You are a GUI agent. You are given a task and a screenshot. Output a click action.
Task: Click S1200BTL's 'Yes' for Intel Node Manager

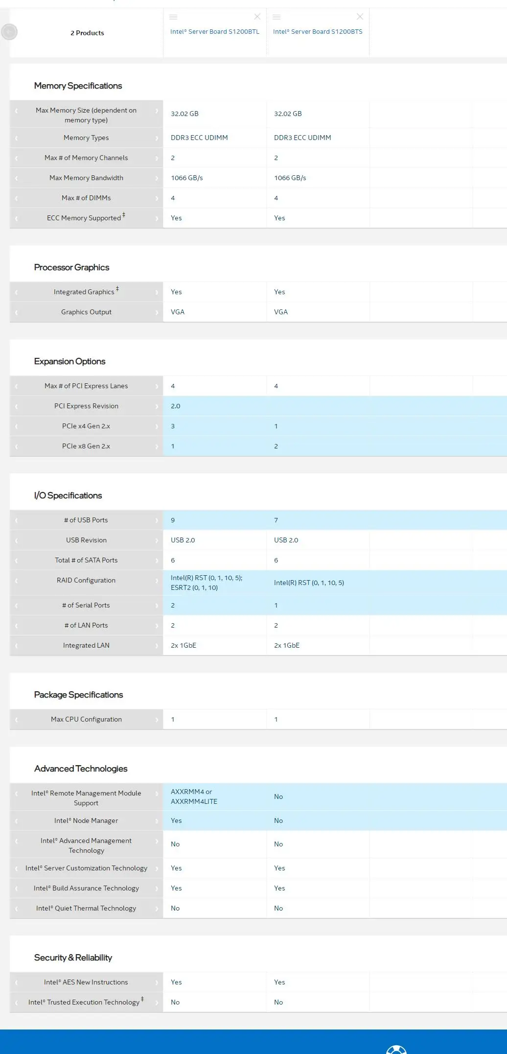point(176,820)
